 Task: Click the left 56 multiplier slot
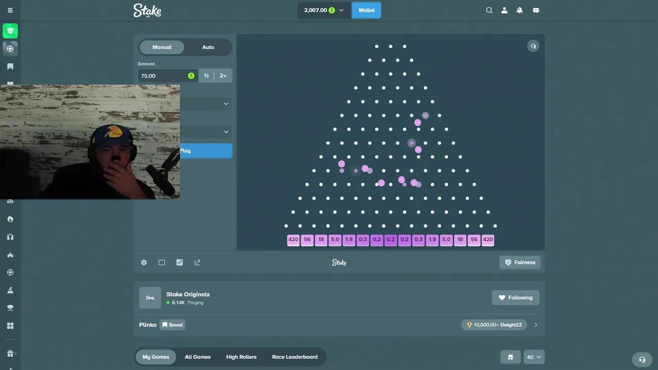pos(307,239)
